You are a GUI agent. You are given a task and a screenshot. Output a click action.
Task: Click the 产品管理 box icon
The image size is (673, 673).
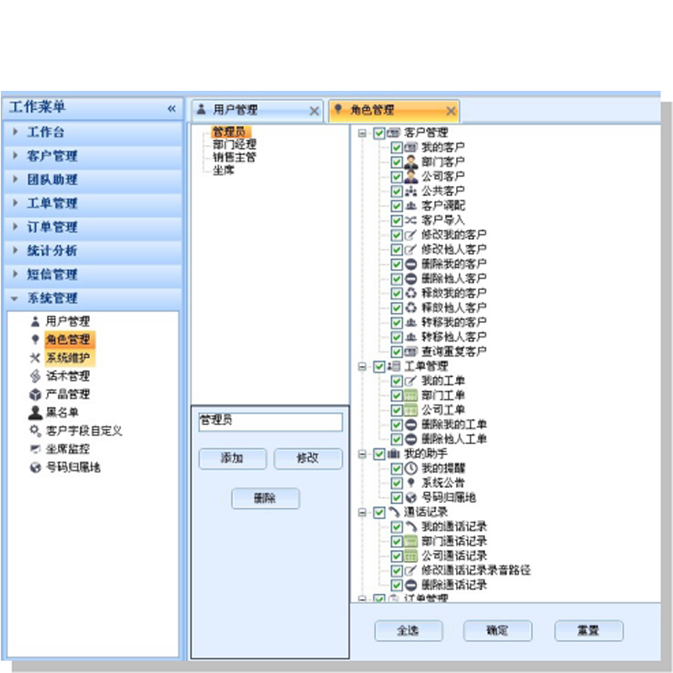[x=35, y=395]
